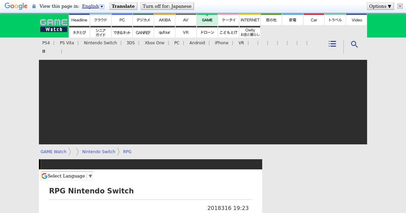Go to PC category in subnav
The height and width of the screenshot is (213, 406).
177,43
